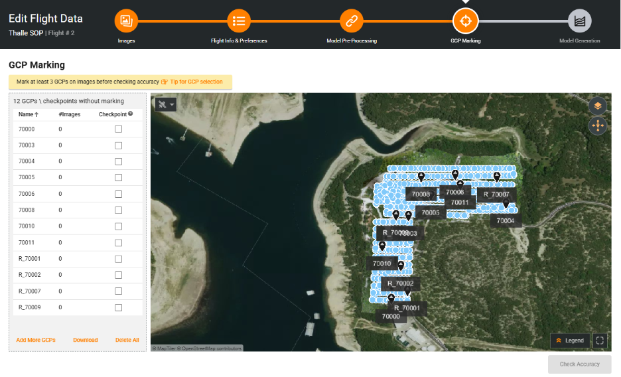Enable checkpoint for GCP 70000
The height and width of the screenshot is (377, 621).
(x=118, y=129)
